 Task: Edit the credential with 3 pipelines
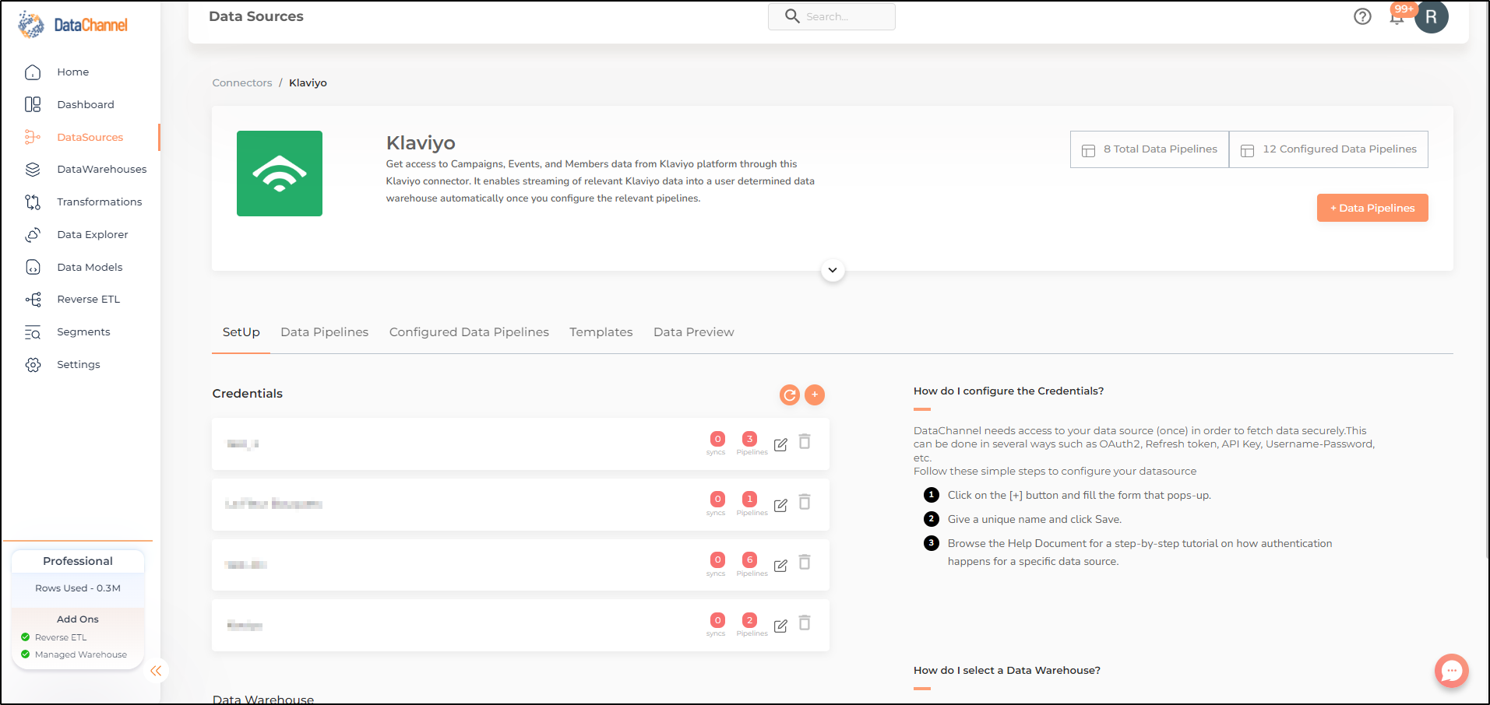pyautogui.click(x=780, y=445)
